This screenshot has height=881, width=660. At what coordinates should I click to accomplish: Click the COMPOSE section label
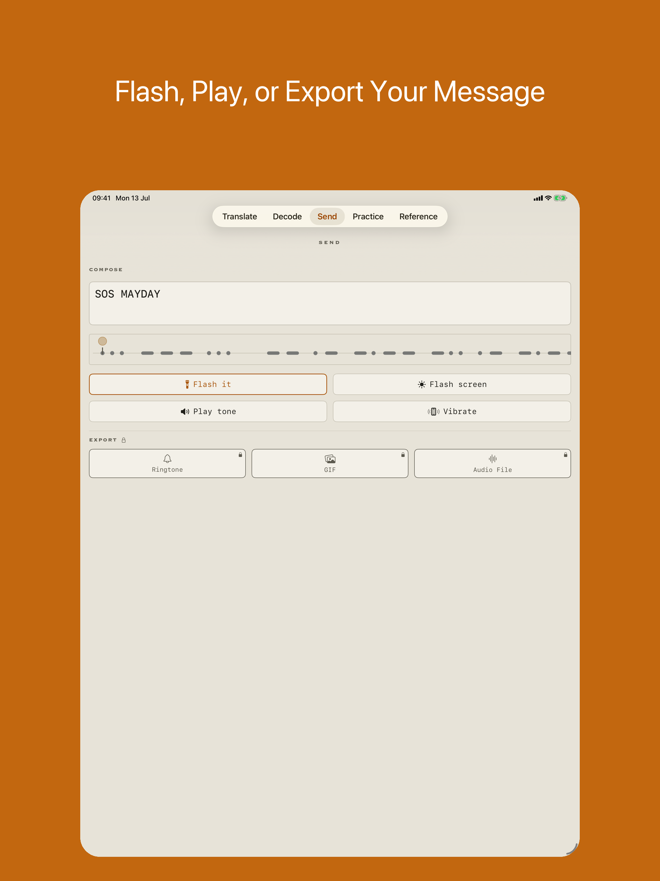click(x=106, y=270)
